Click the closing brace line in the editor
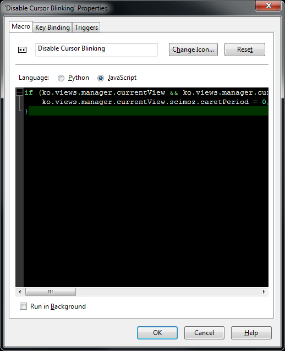This screenshot has height=351, width=285. 146,111
